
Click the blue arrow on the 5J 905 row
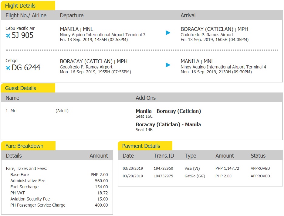[x=168, y=33]
